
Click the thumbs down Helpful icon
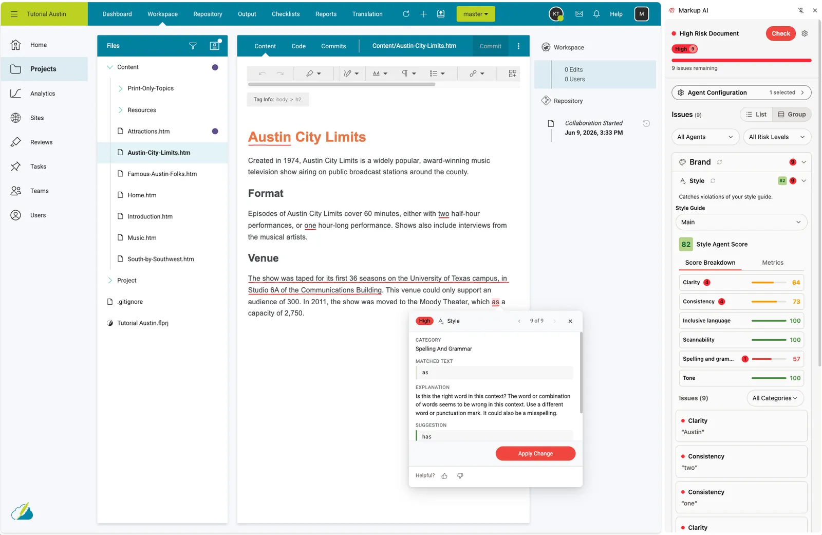[x=460, y=476]
